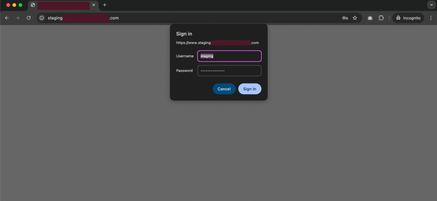Focus the address bar URL field
Screen dimensions: 437x201
tap(192, 18)
